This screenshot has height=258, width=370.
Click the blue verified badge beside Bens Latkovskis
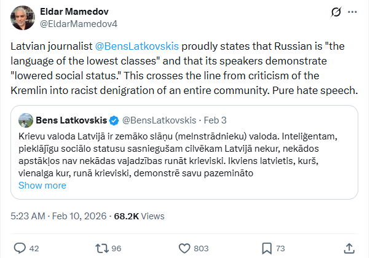(113, 119)
